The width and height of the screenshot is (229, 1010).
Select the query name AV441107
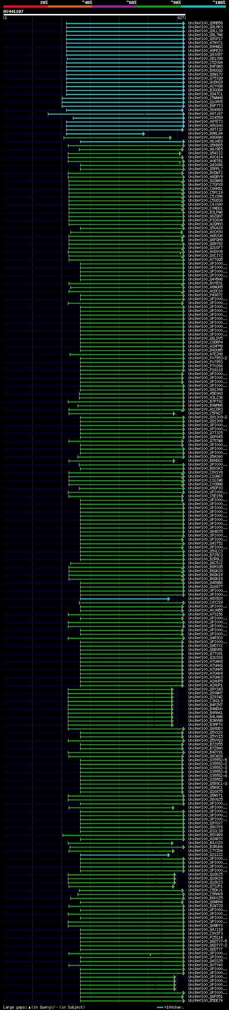click(13, 11)
